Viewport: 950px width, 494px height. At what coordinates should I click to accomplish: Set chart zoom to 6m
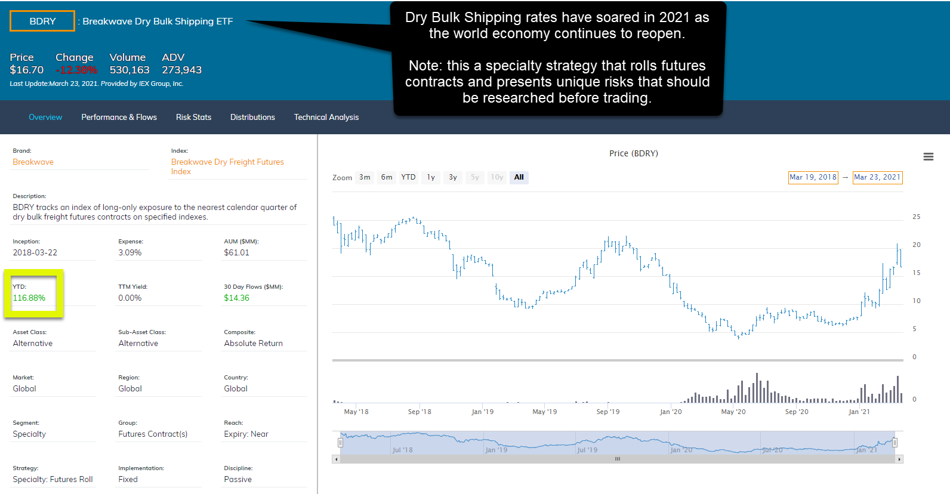tap(387, 177)
